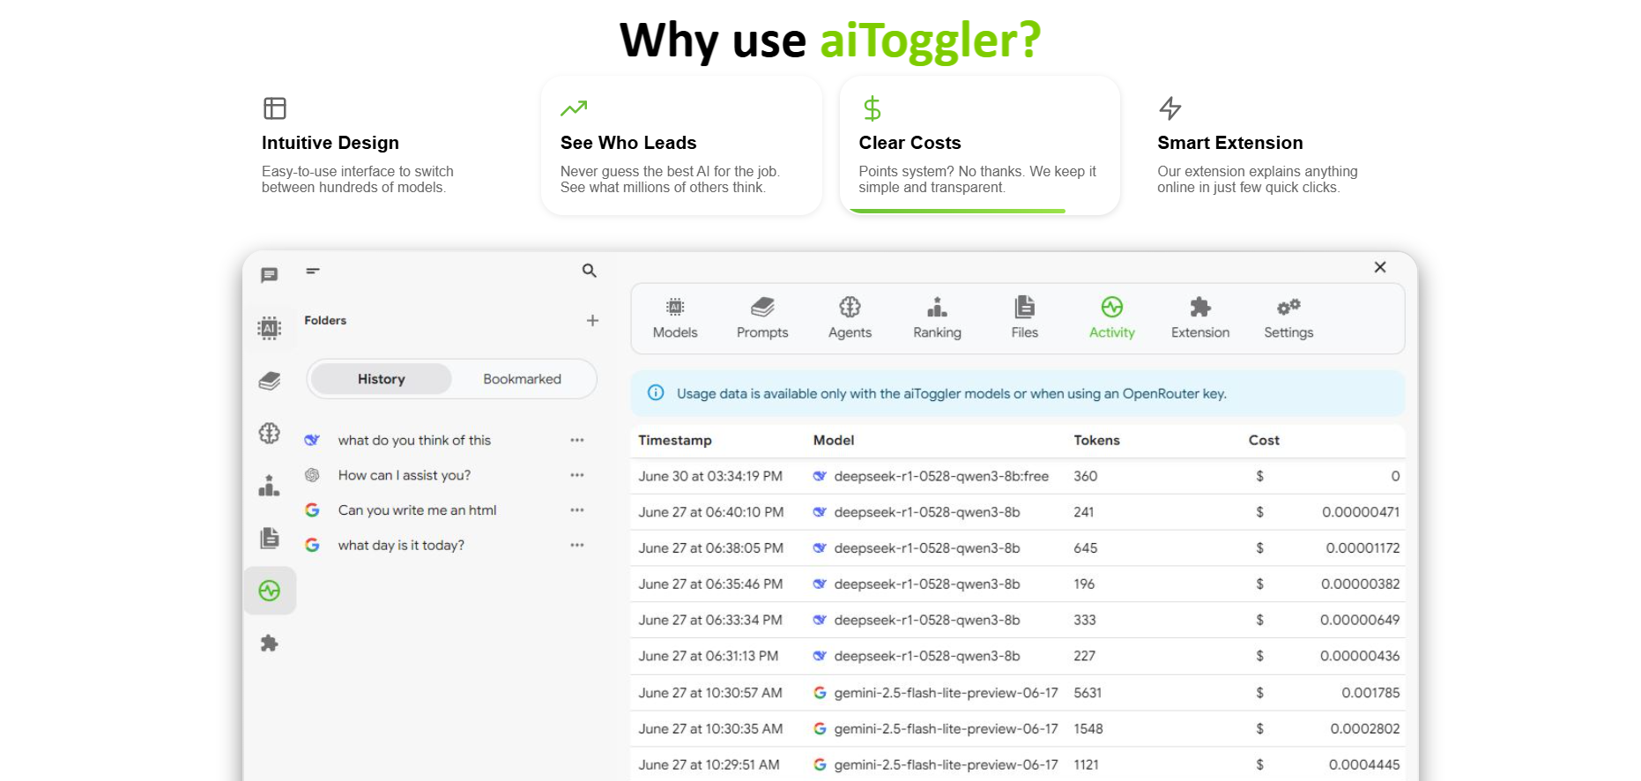Screen dimensions: 1641x781
Task: Open the prompts book sidebar icon
Action: pos(270,381)
